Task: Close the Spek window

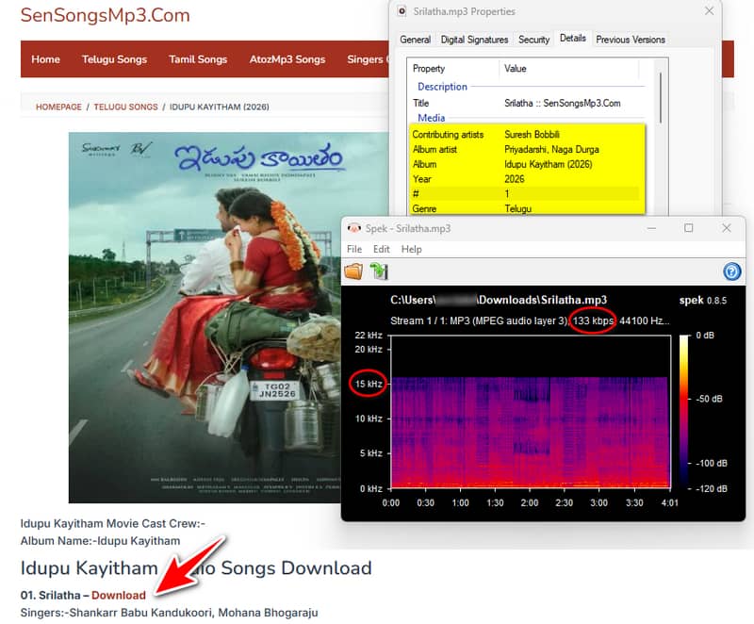Action: [x=727, y=228]
